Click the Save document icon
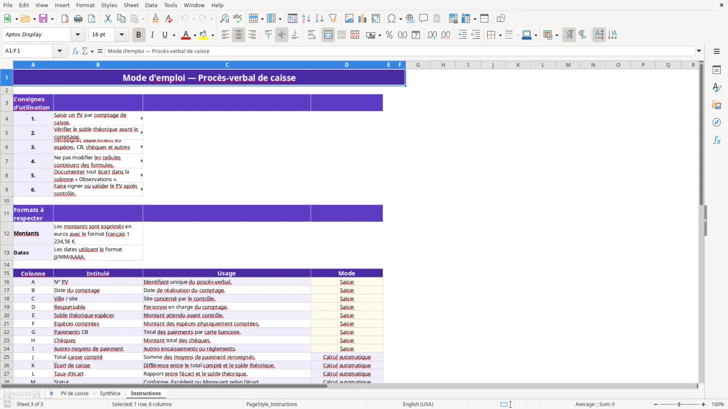The width and height of the screenshot is (728, 409). coord(43,19)
